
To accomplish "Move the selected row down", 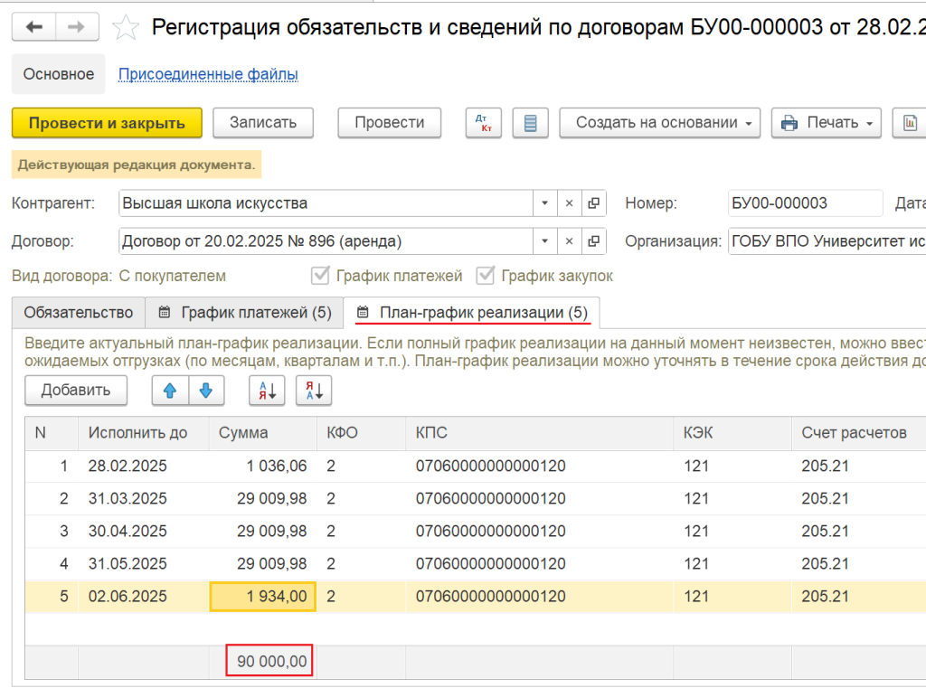I will pyautogui.click(x=206, y=391).
